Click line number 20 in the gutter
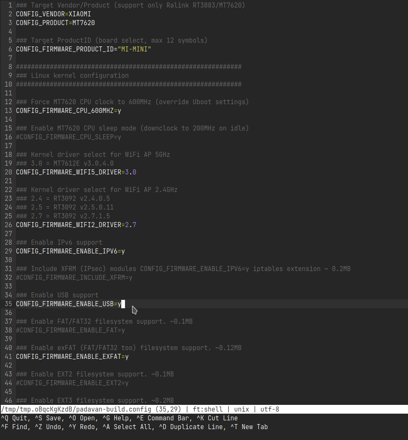Viewport: 408px width, 440px height. point(8,172)
